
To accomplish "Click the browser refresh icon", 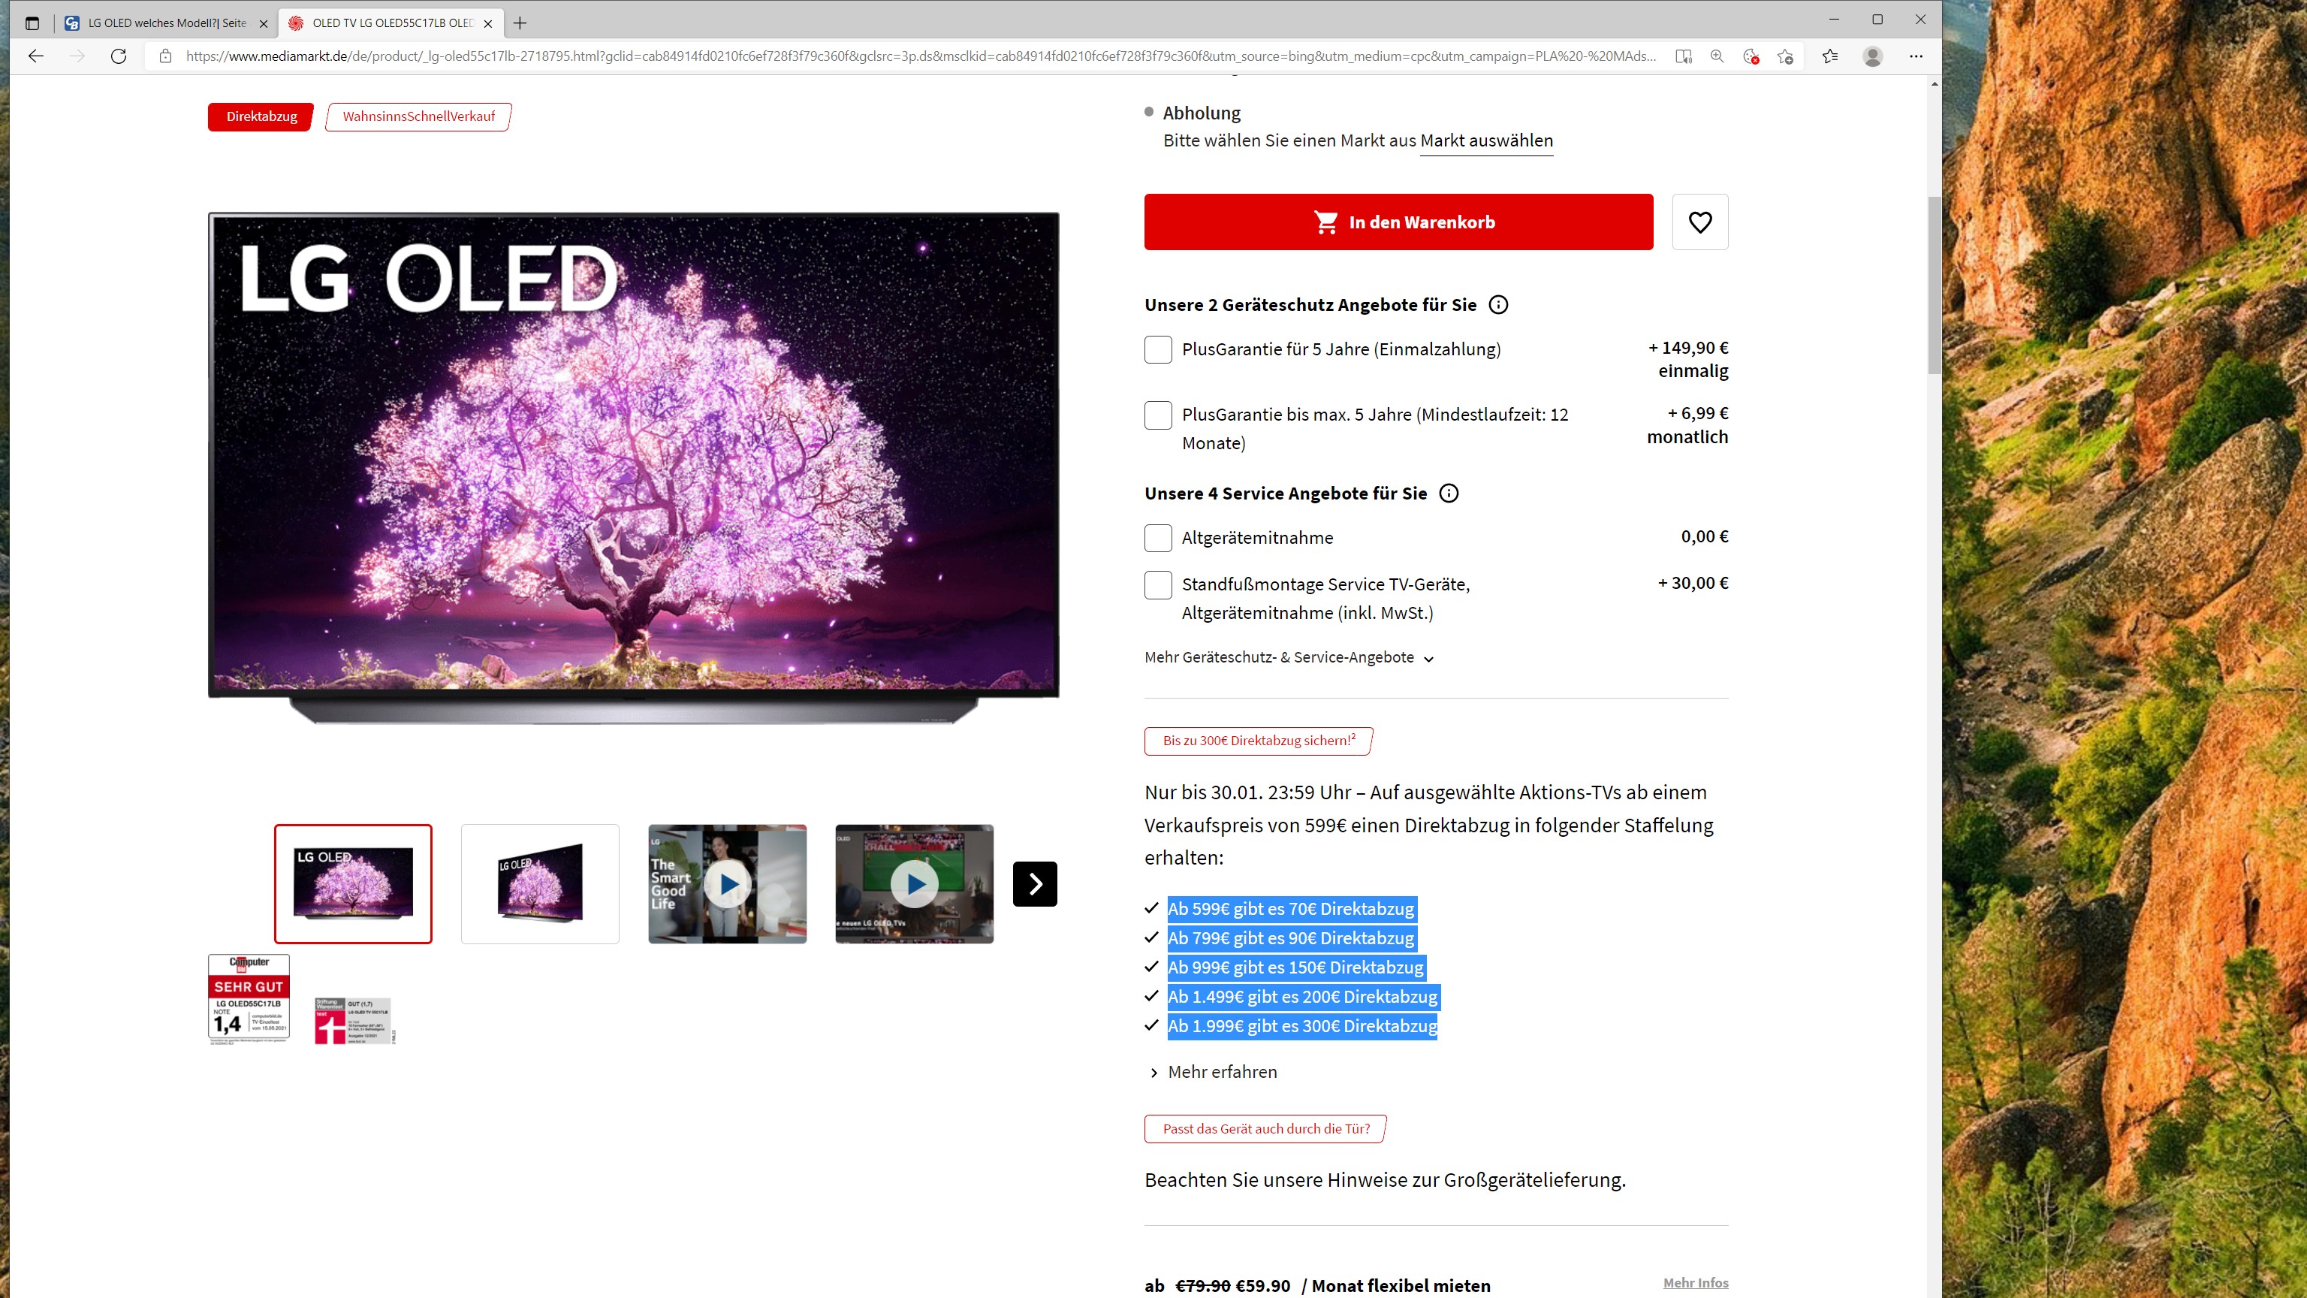I will click(118, 56).
